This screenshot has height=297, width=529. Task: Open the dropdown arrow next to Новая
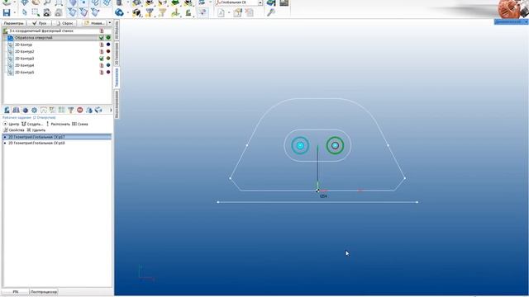(x=109, y=23)
